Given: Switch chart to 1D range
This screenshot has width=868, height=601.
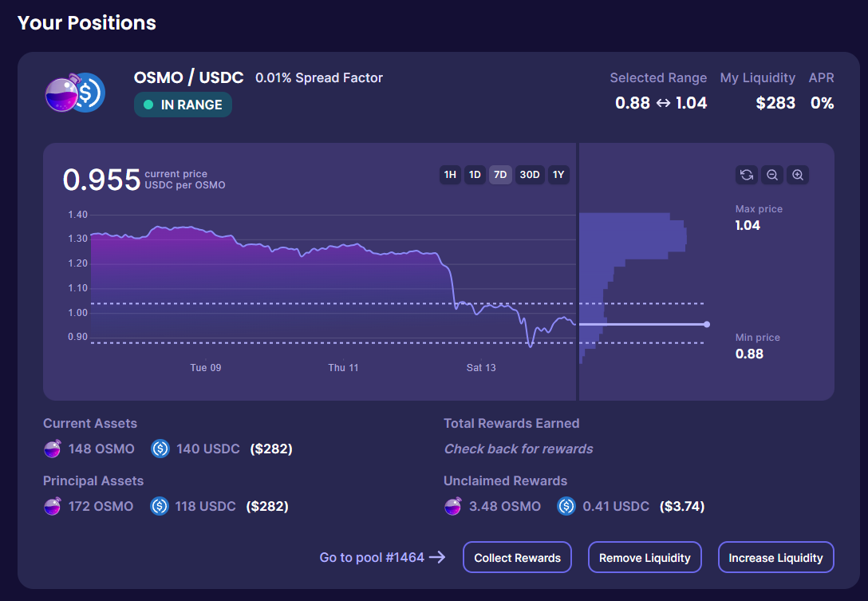Looking at the screenshot, I should pos(475,175).
